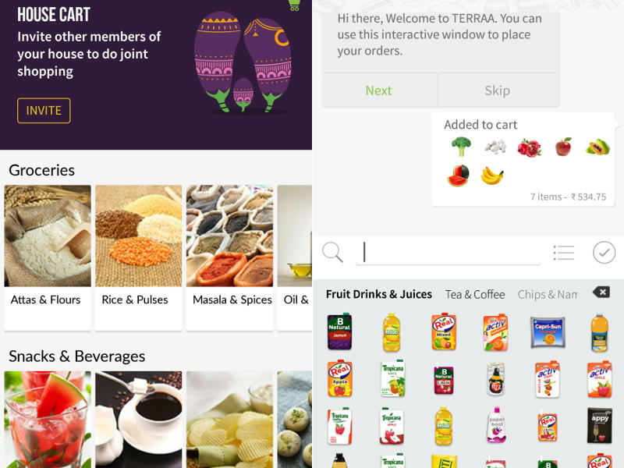Focus the product search text field
The height and width of the screenshot is (468, 624).
(x=448, y=253)
